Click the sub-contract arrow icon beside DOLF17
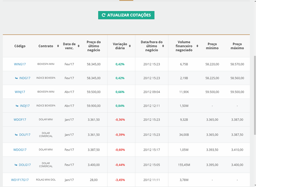The width and height of the screenshot is (298, 187). 16,135
